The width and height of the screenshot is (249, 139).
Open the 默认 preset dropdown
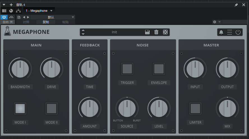(52, 17)
